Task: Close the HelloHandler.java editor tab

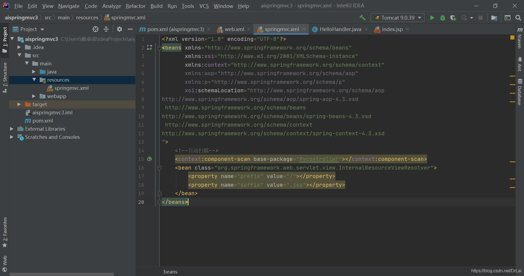Action: 366,29
